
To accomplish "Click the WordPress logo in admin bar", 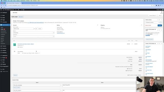I will click(1, 10).
